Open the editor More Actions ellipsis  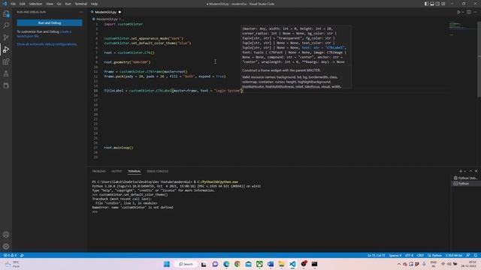[475, 12]
